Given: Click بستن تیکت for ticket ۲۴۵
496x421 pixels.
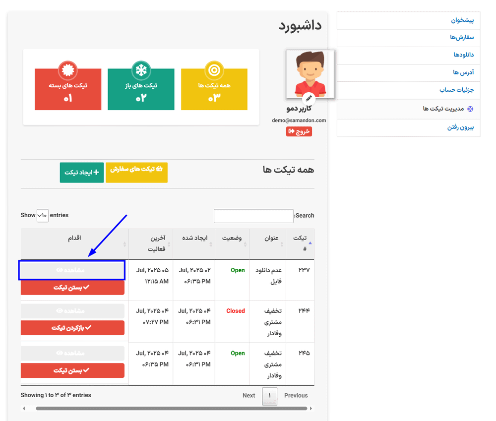Looking at the screenshot, I should pos(72,370).
